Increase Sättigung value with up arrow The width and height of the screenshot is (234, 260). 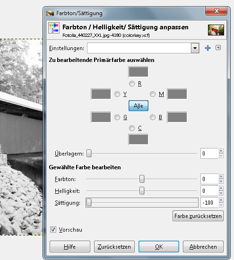[x=221, y=200]
